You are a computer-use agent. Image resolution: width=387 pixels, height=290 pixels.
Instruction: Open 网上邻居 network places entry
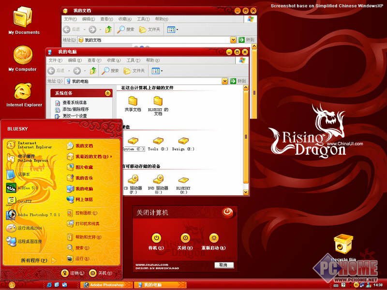80,199
